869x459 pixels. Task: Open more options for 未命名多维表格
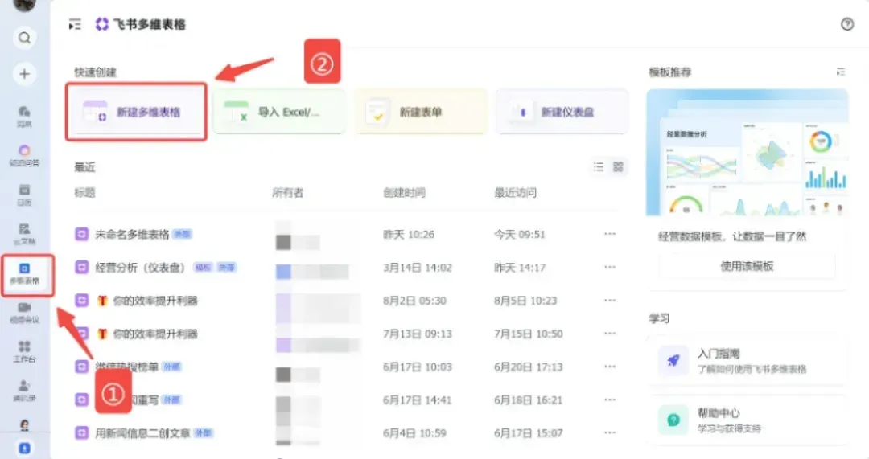click(x=610, y=234)
